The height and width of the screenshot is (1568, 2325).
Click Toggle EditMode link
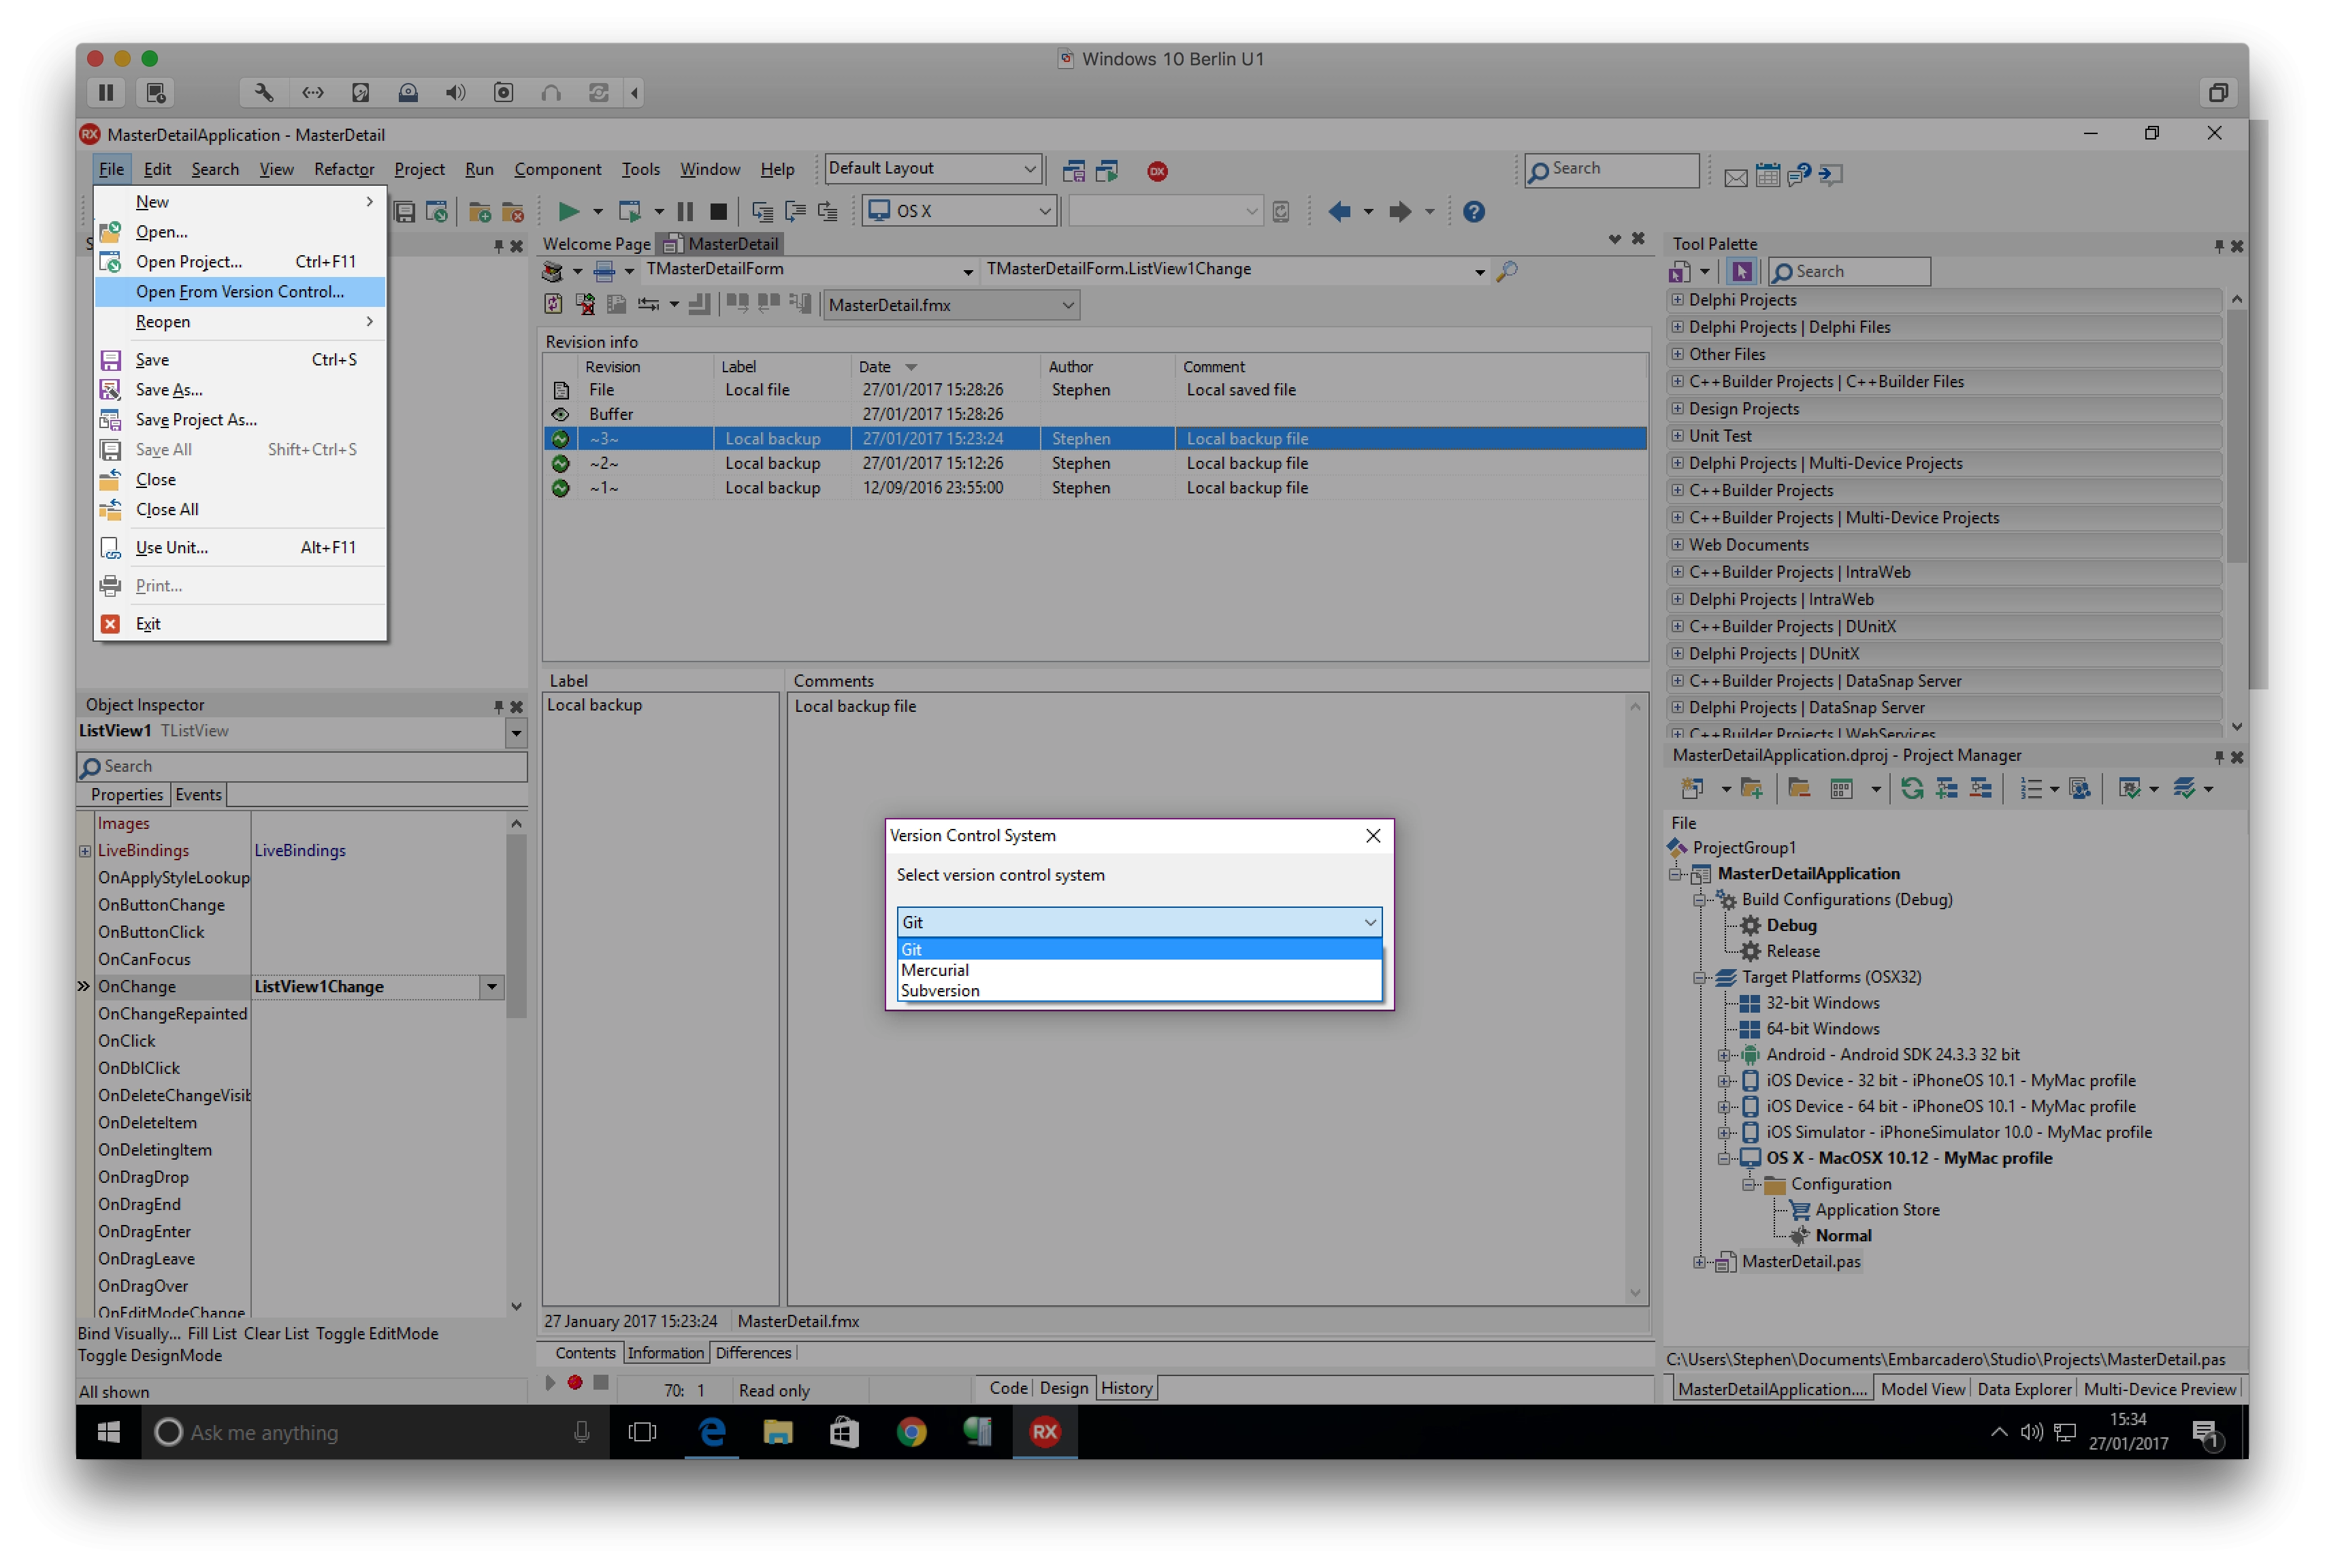pos(377,1334)
